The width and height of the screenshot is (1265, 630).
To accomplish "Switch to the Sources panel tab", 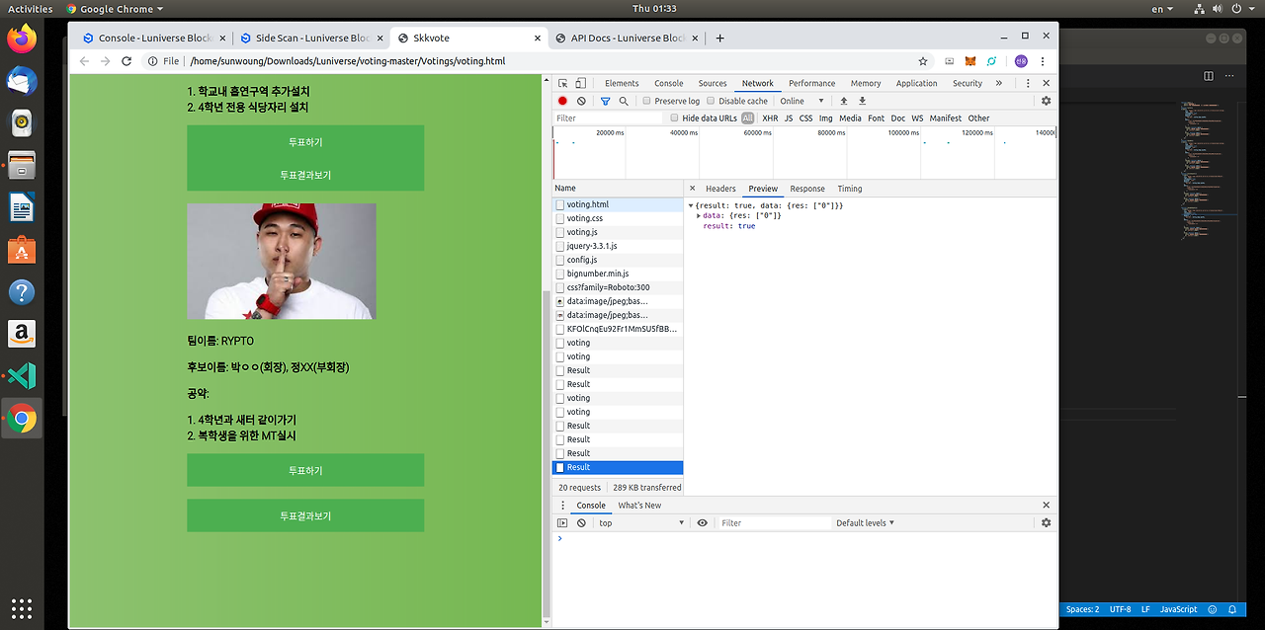I will click(x=713, y=84).
